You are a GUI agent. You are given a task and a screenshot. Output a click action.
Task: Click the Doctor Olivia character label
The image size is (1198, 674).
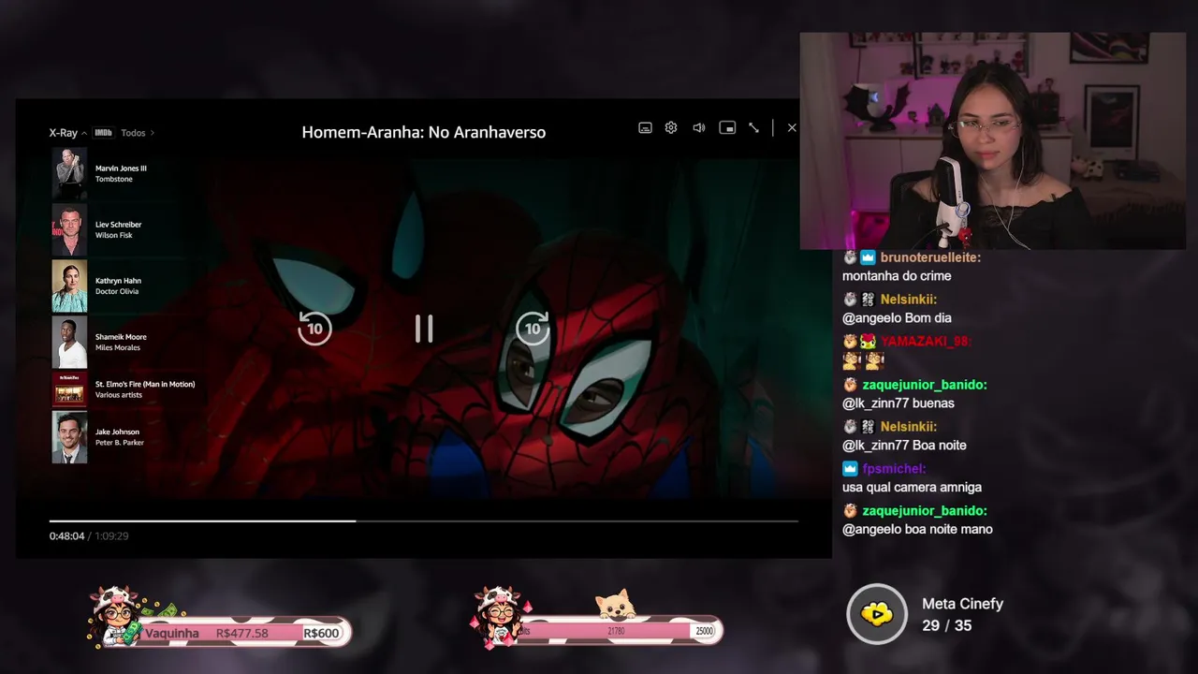point(117,291)
